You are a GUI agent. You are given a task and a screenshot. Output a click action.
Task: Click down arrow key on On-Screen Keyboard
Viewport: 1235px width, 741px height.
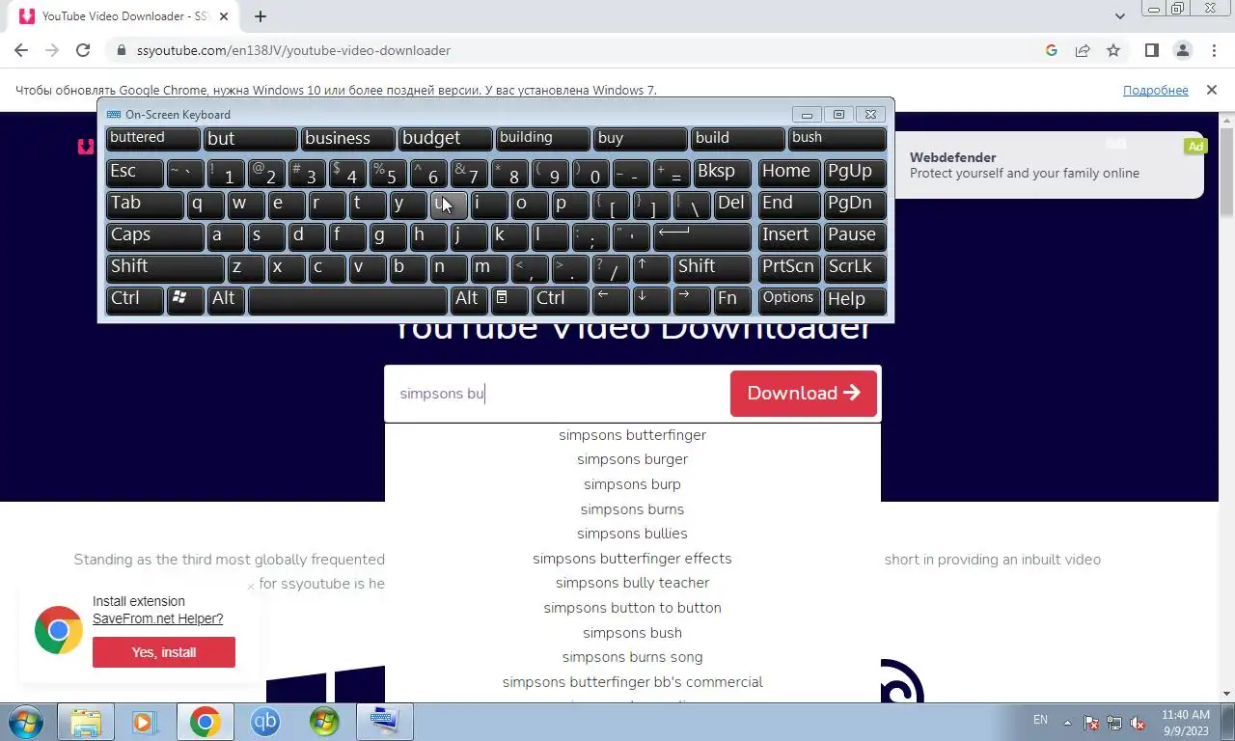pos(651,299)
